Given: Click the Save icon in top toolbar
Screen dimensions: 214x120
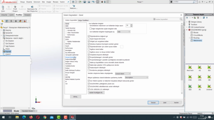Looking at the screenshot, I should (85, 2).
